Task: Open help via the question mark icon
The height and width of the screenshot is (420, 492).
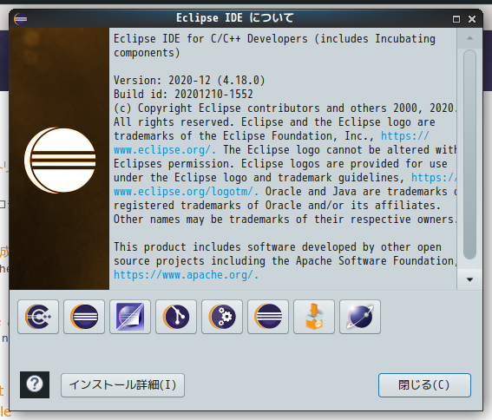Action: pyautogui.click(x=35, y=384)
